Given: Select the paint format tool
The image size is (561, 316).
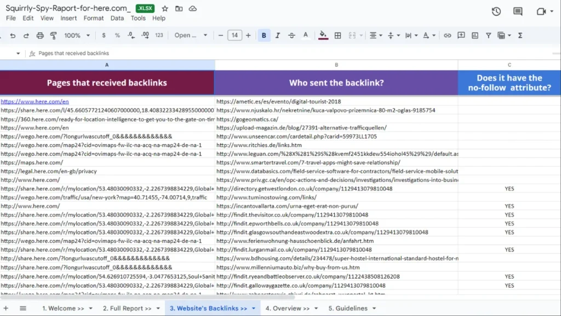Looking at the screenshot, I should 54,36.
